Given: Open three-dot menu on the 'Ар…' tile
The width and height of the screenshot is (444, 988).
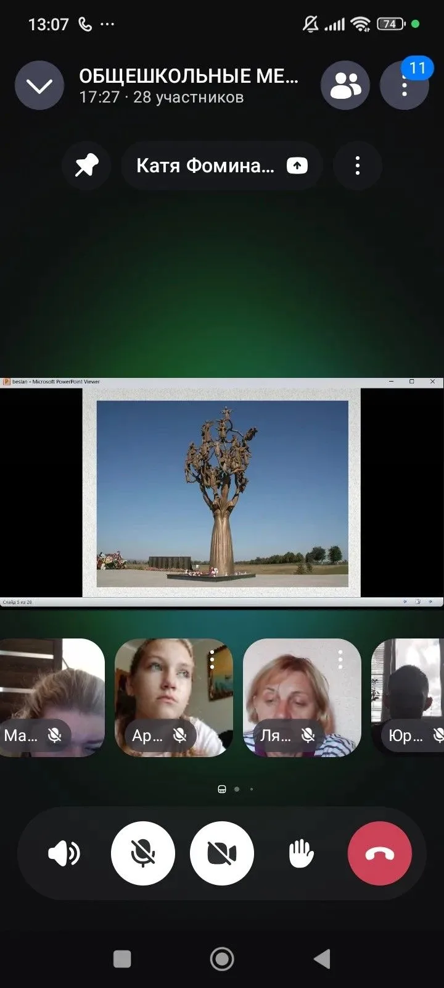Looking at the screenshot, I should 212,660.
